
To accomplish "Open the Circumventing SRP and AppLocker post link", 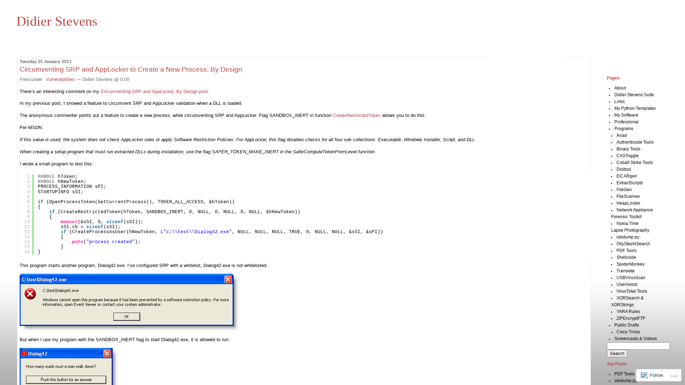I will point(154,91).
